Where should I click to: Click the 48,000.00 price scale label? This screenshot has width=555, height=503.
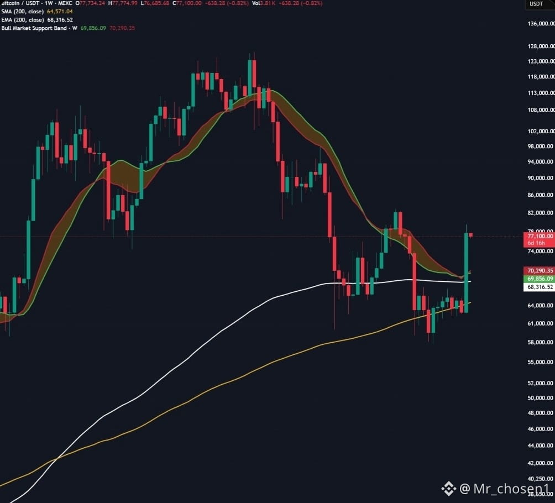[541, 413]
